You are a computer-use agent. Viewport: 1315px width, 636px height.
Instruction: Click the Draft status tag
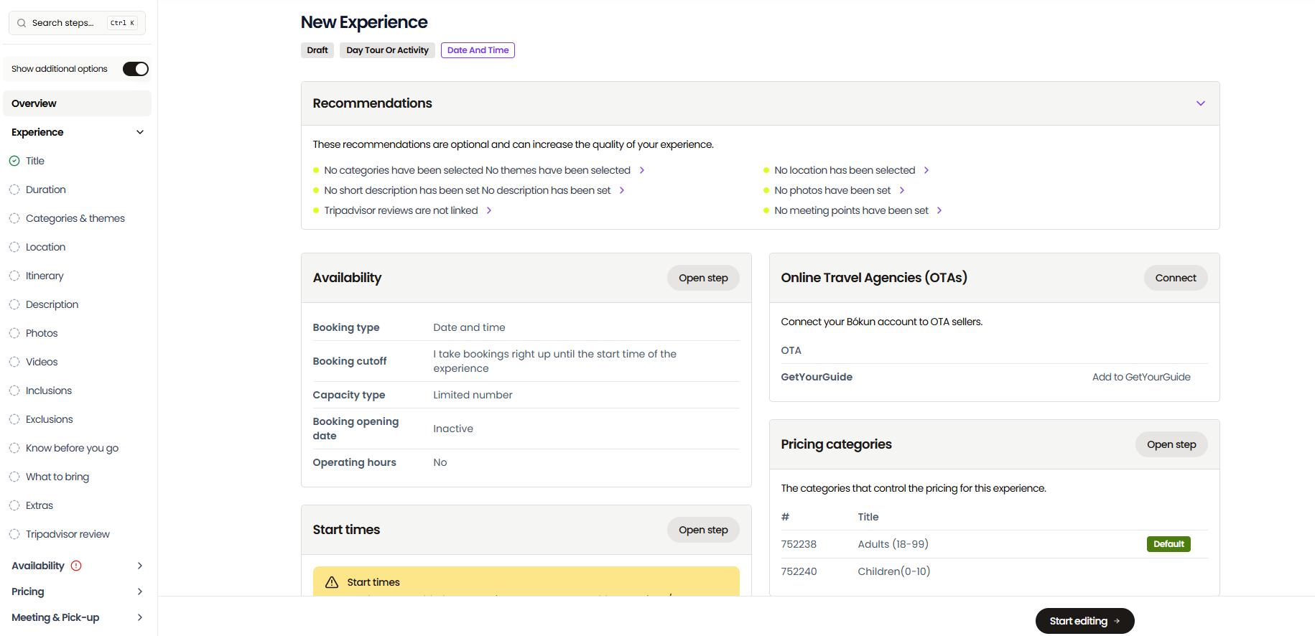pos(317,50)
